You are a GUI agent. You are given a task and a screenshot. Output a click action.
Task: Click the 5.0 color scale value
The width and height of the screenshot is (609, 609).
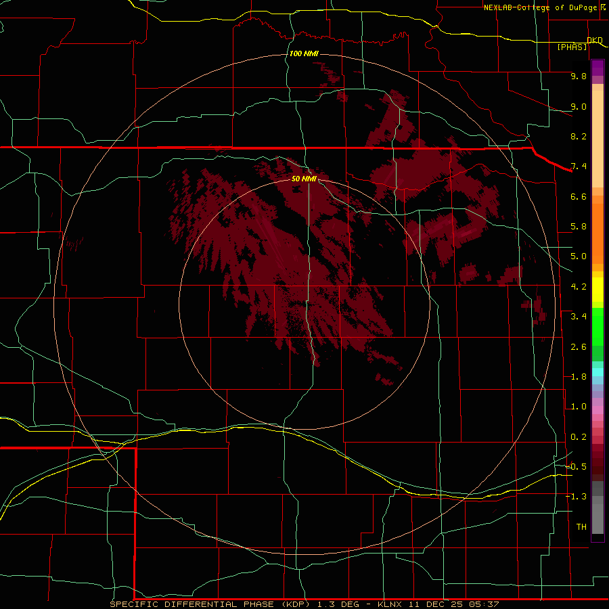(579, 256)
